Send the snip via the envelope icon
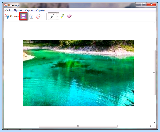 tap(39, 16)
